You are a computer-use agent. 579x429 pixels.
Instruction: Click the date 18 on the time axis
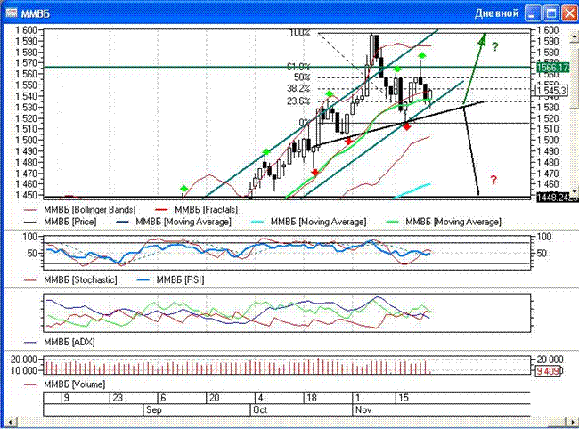[312, 398]
